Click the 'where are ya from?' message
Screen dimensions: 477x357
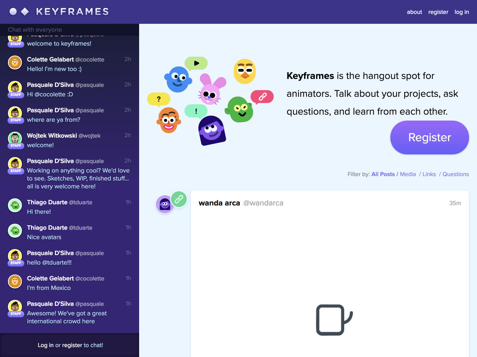[x=54, y=120]
